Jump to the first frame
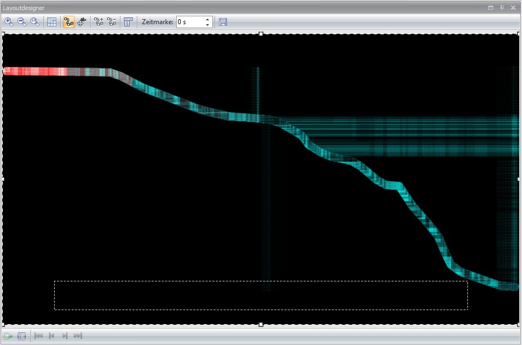This screenshot has width=522, height=345. pyautogui.click(x=38, y=336)
